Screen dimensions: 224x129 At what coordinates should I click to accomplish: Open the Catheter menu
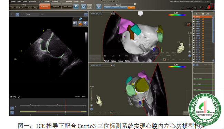(x=33, y=1)
